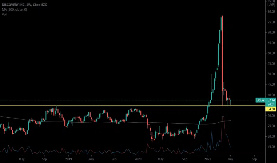277x163 pixels.
Task: Click the Sep label right of 2021
Action: click(x=254, y=159)
